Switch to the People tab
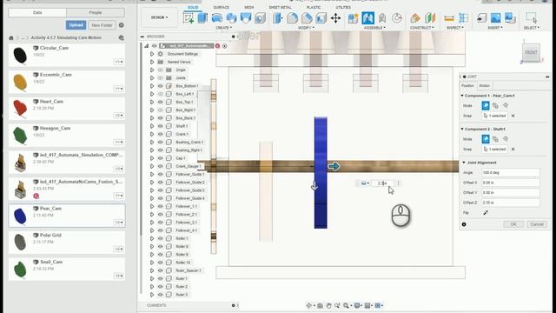 95,12
